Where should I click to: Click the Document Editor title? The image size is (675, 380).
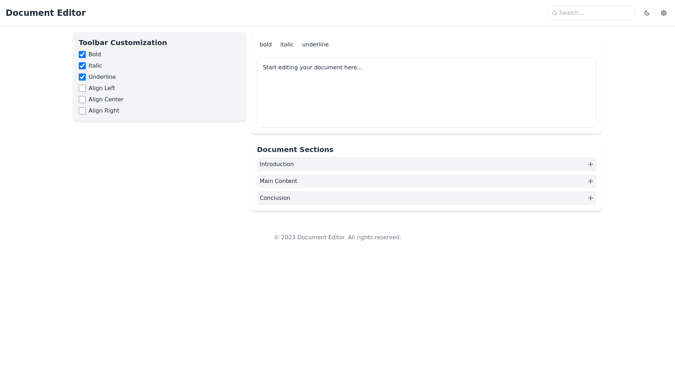point(46,13)
